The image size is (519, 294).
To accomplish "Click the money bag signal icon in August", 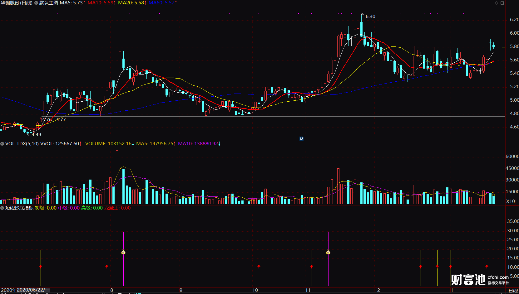I will pos(123,252).
